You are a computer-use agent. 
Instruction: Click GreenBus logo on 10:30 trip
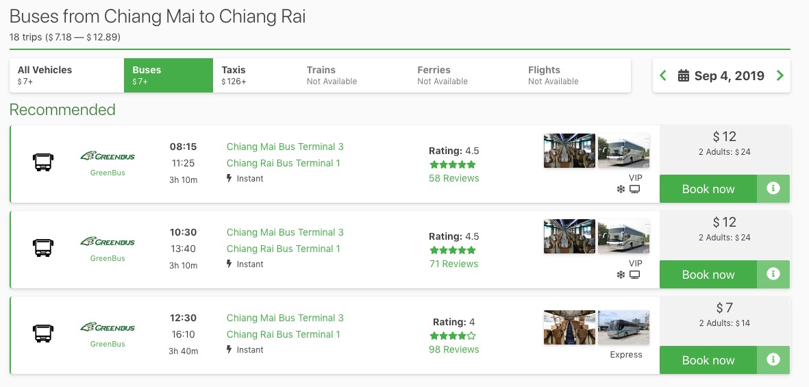(x=108, y=242)
